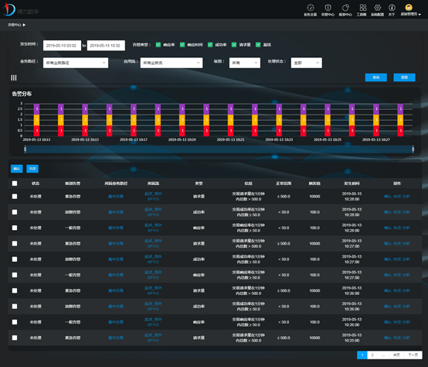The height and width of the screenshot is (367, 428).
Task: Select the 10:27:00 请求量 row checkbox
Action: [15, 243]
